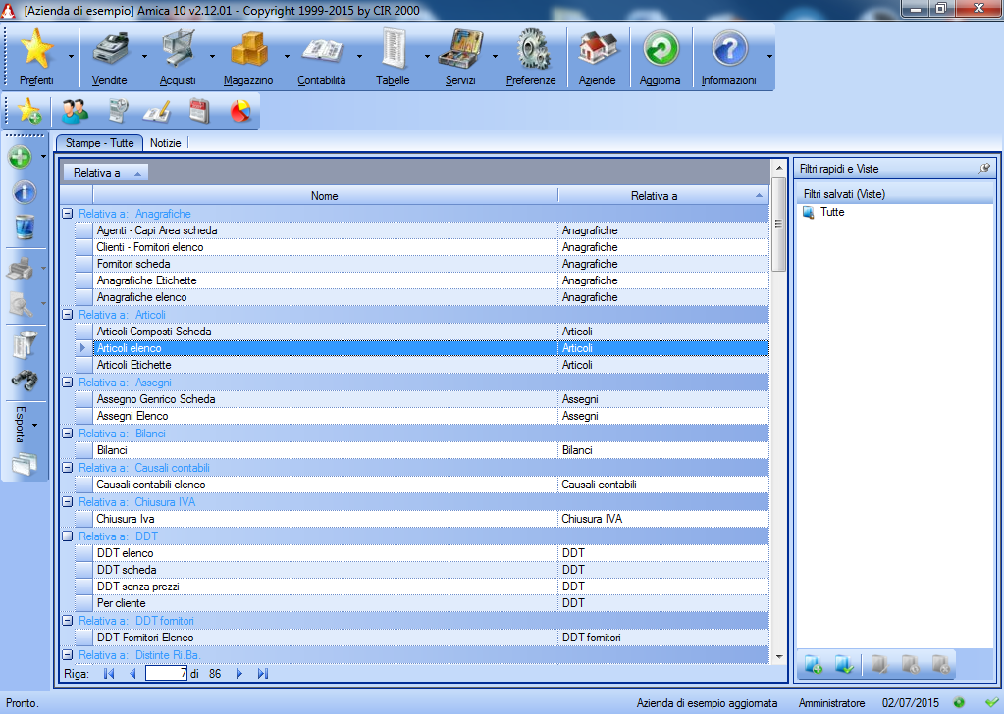This screenshot has width=1004, height=714.
Task: Click the binoculars search icon
Action: click(x=25, y=380)
